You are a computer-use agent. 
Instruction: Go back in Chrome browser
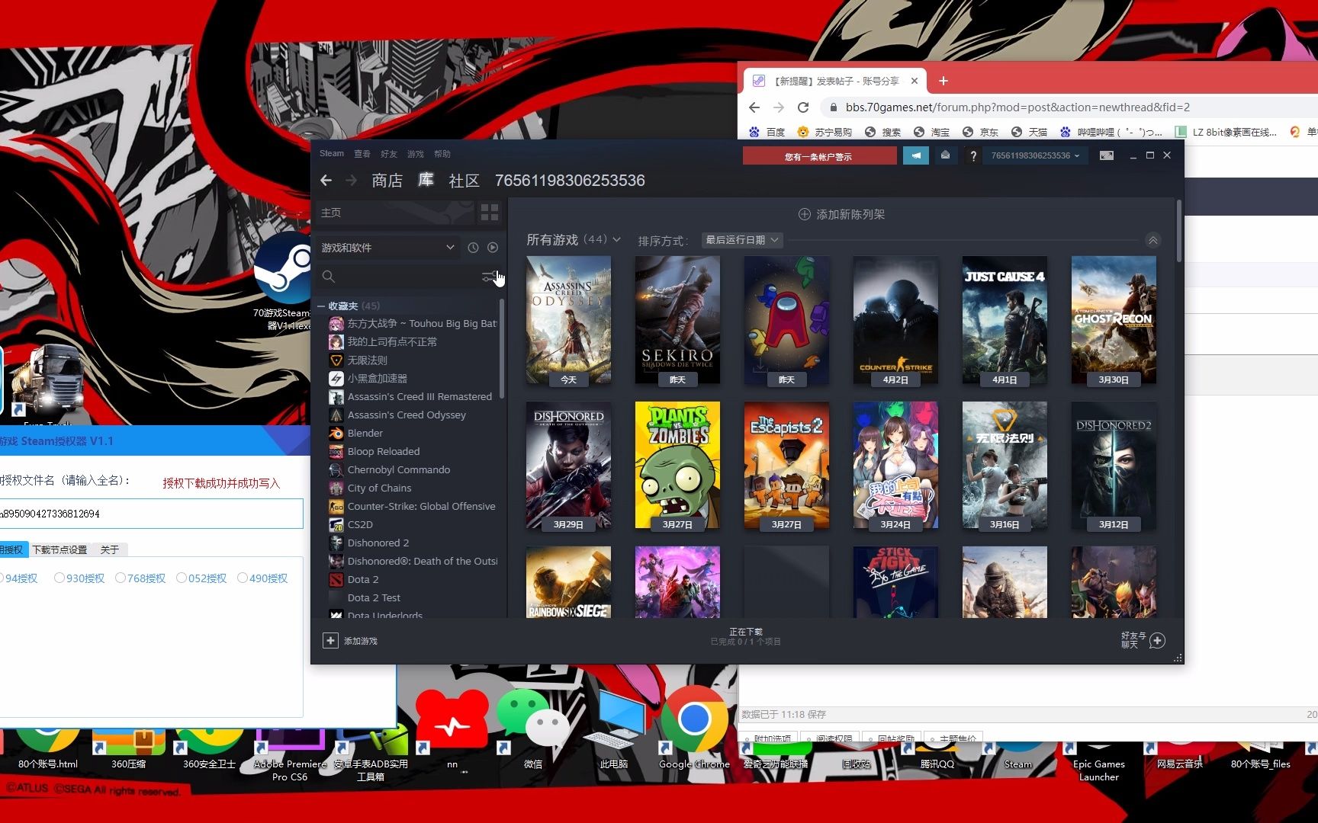coord(754,107)
